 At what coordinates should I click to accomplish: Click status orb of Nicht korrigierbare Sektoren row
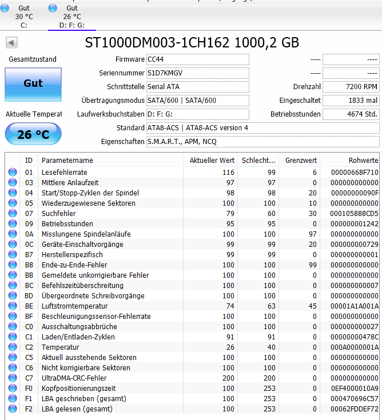point(13,368)
